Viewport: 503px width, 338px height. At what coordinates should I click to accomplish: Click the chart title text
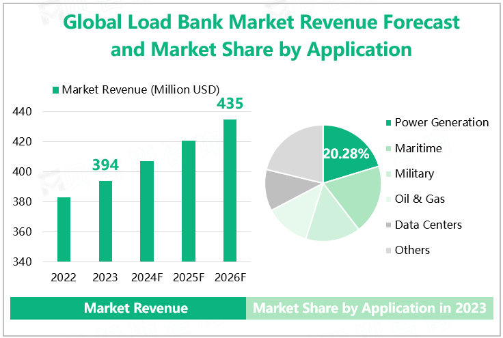tap(261, 36)
